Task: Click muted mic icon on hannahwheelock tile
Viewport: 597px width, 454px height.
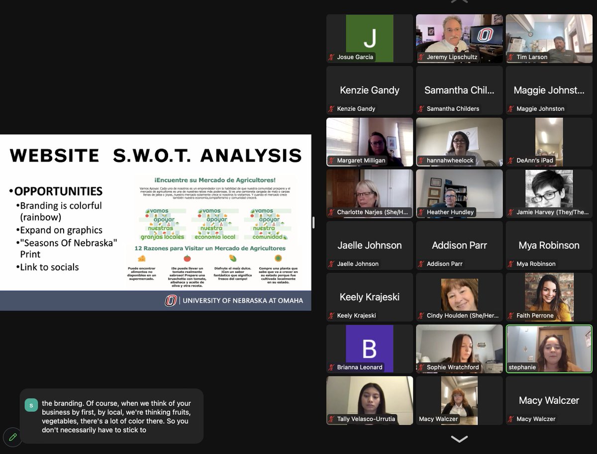Action: point(421,160)
